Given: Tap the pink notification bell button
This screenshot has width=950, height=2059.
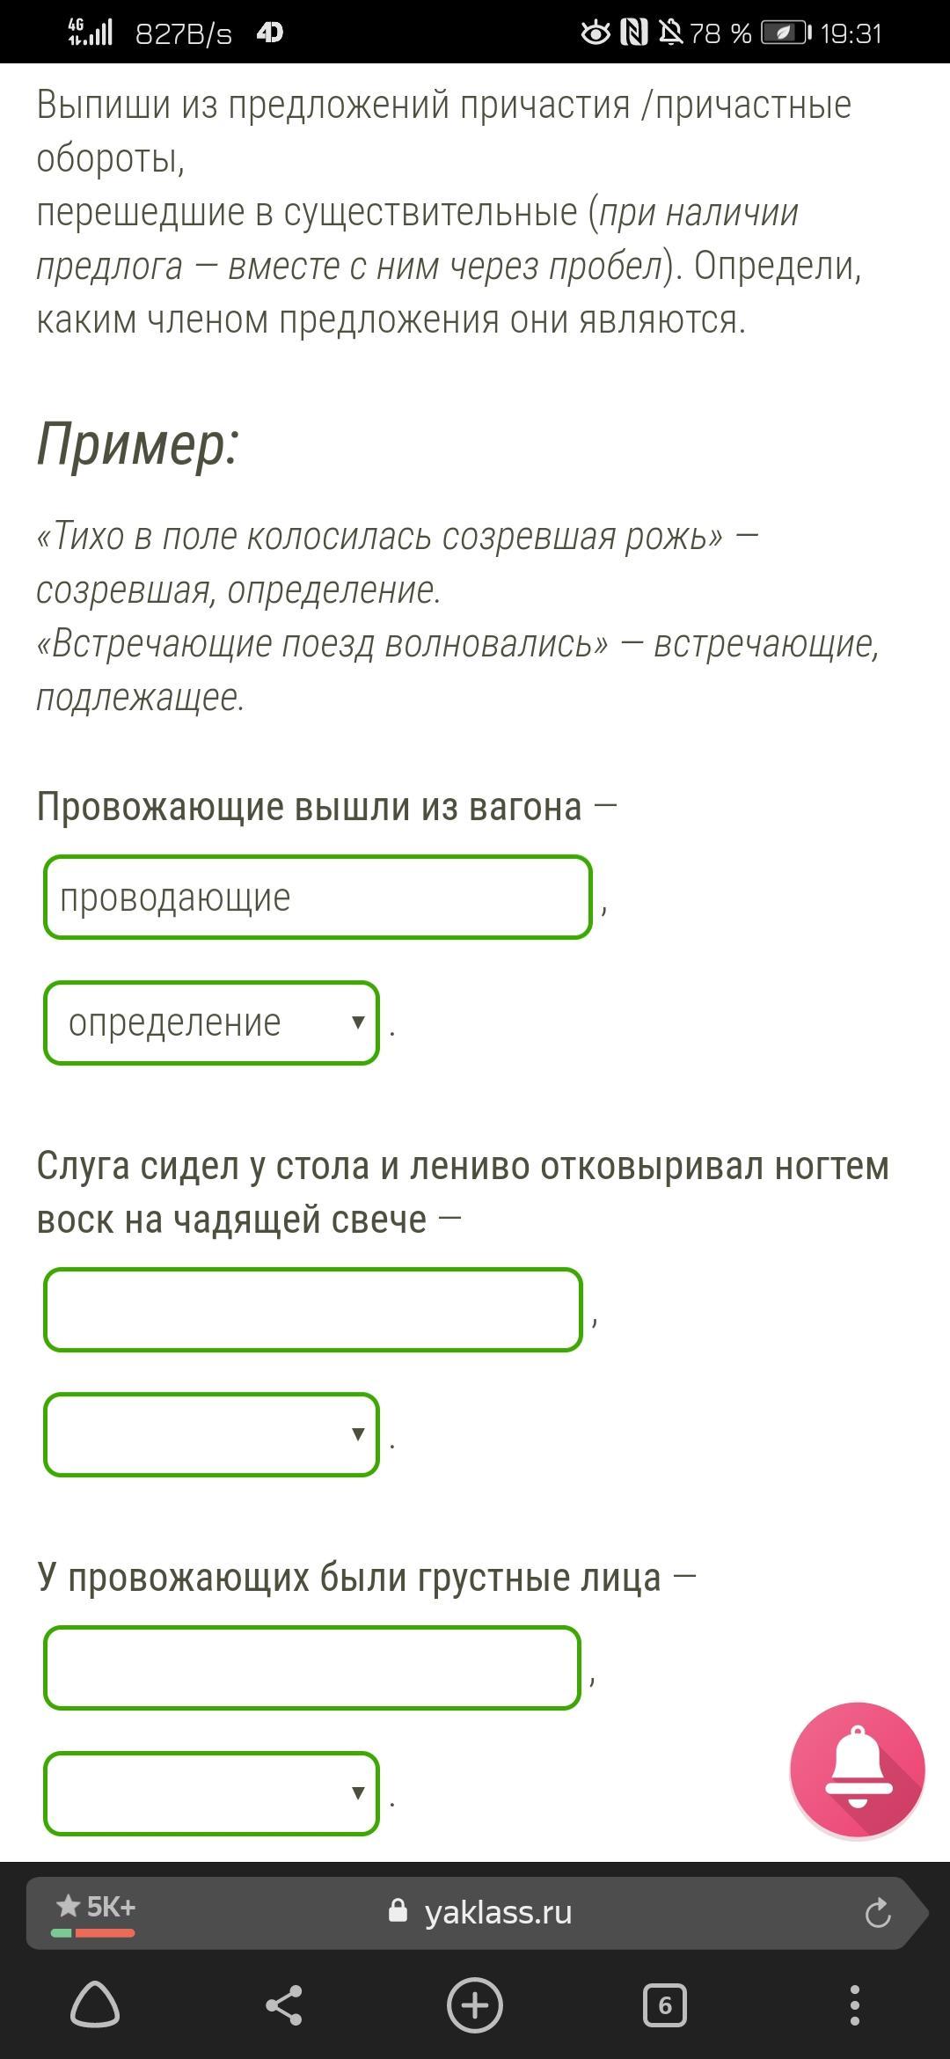Looking at the screenshot, I should click(x=857, y=1769).
